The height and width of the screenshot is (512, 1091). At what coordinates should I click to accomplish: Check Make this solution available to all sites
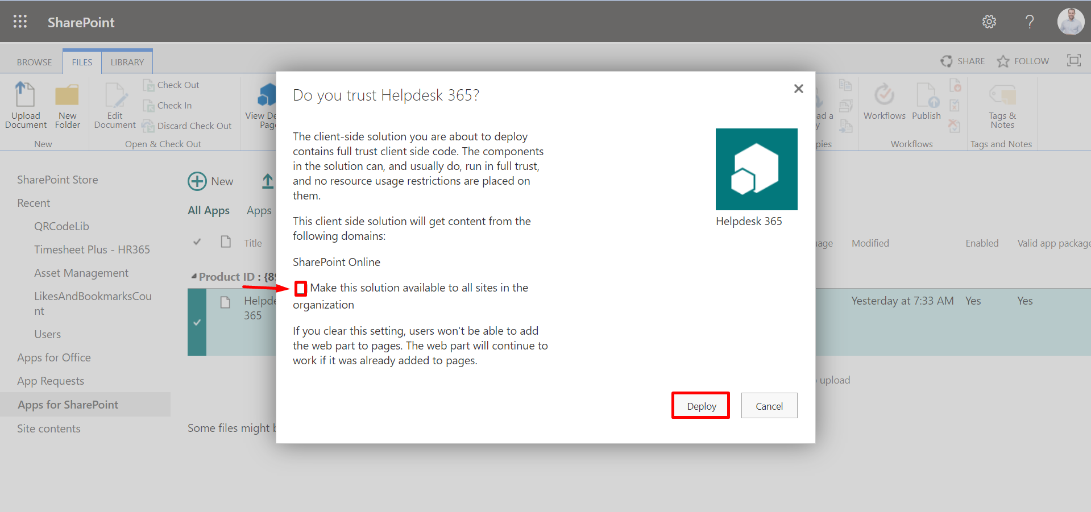301,289
